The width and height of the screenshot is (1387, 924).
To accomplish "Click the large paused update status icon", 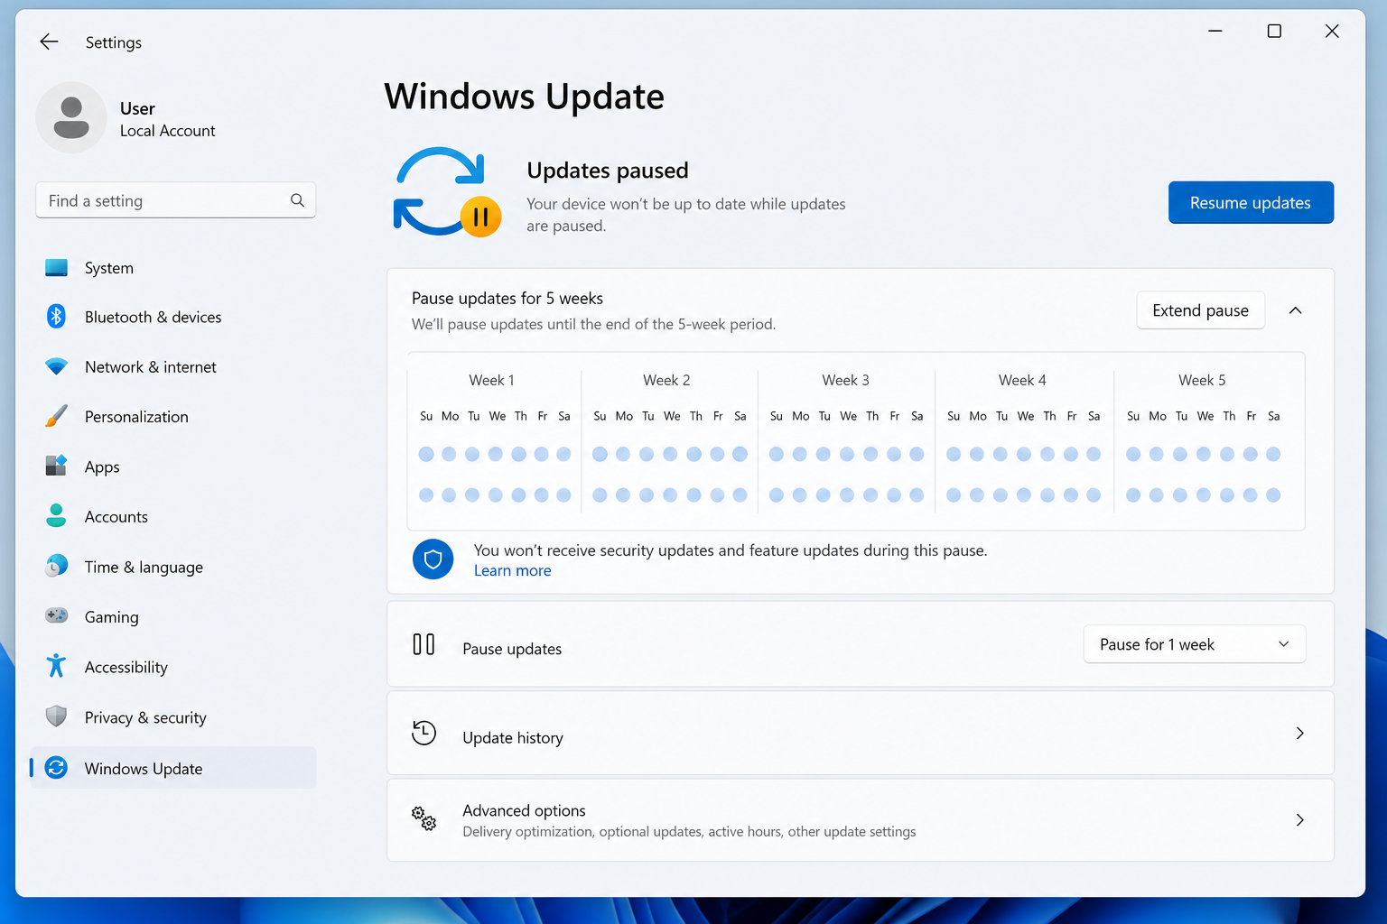I will click(447, 192).
